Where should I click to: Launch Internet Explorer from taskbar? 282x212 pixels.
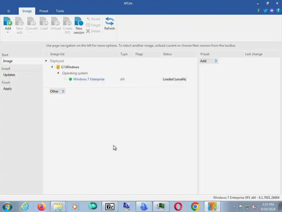point(25,206)
